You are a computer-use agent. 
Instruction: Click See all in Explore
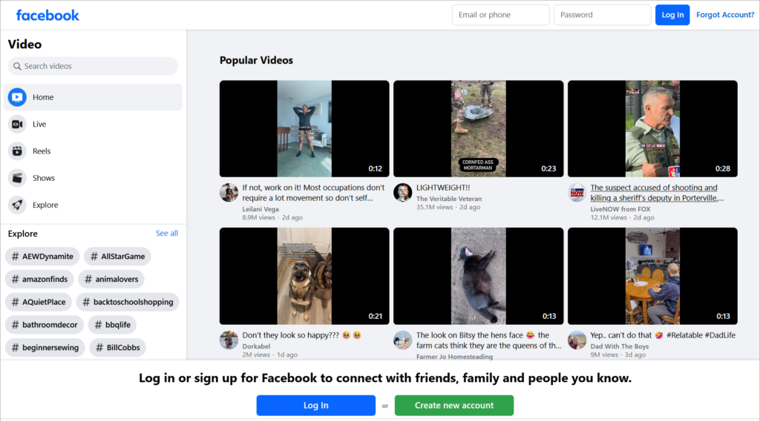(167, 233)
